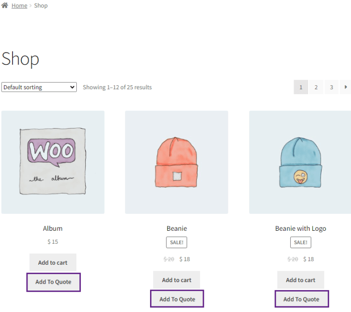
Task: Open the Beanie with Logo title
Action: pos(301,228)
